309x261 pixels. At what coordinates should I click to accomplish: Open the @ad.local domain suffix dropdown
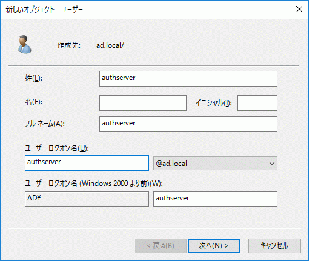(x=215, y=163)
